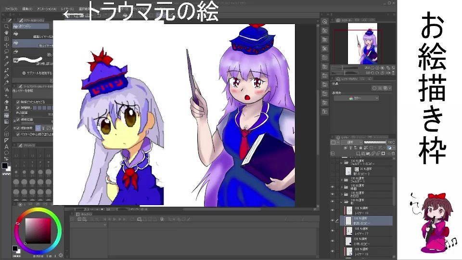Rotate canvas right in Navigator
Screen dimensions: 462x260
pyautogui.click(x=377, y=73)
